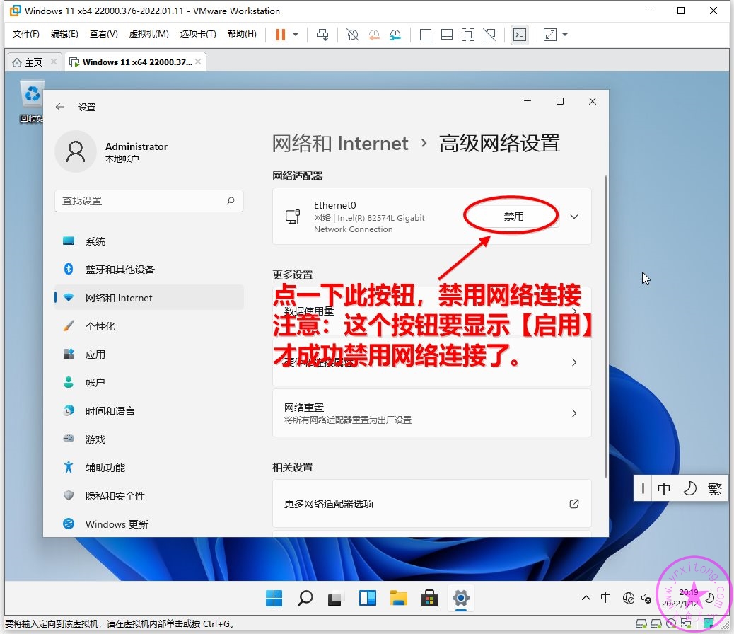The height and width of the screenshot is (634, 734).
Task: Click the 网络和 Internet breadcrumb link
Action: [x=340, y=144]
